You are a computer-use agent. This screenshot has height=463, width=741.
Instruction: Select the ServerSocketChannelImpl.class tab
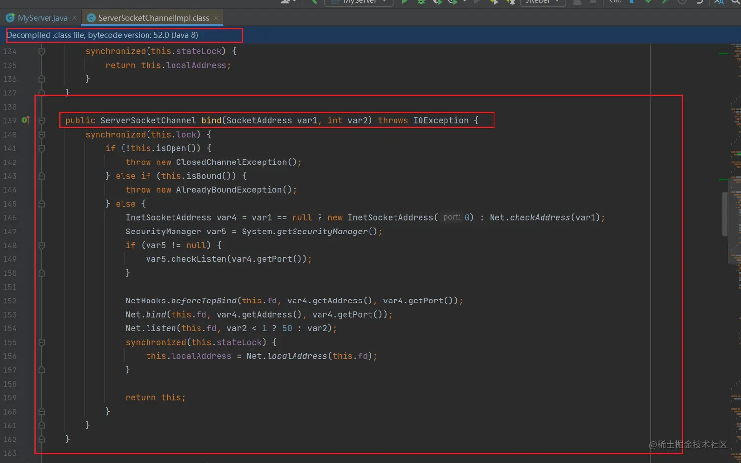[153, 18]
